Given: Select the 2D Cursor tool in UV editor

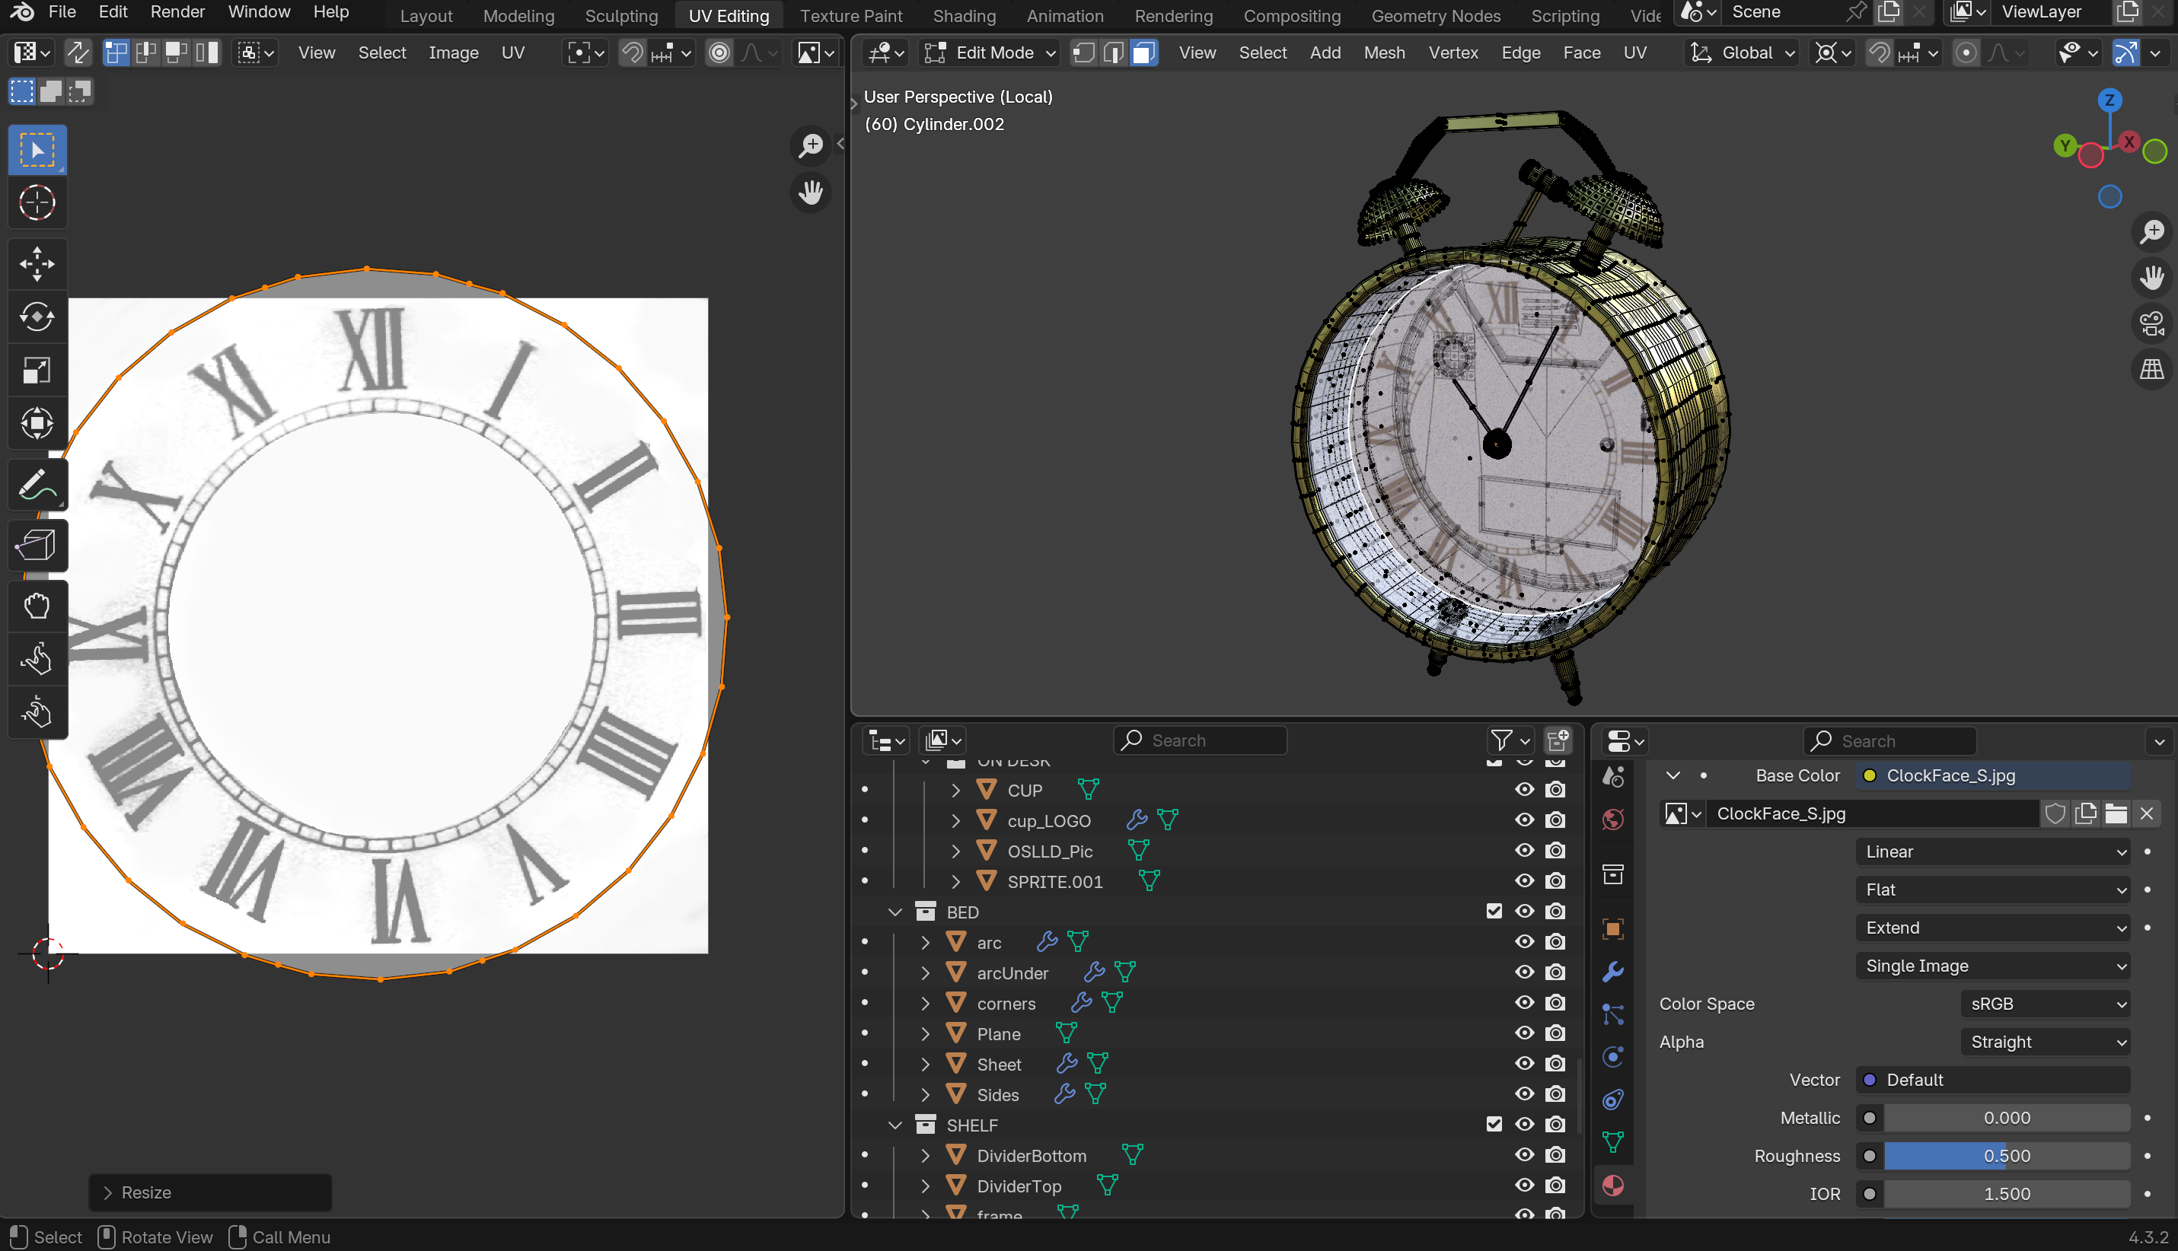Looking at the screenshot, I should pyautogui.click(x=37, y=202).
